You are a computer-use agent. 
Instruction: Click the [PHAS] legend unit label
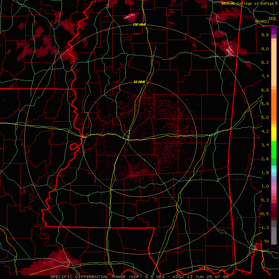tap(262, 21)
